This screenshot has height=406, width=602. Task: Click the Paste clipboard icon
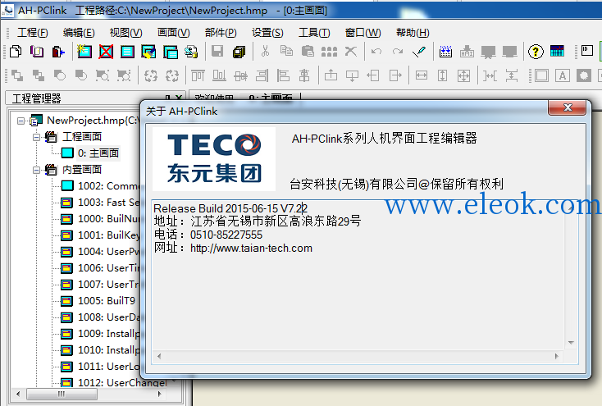click(308, 51)
